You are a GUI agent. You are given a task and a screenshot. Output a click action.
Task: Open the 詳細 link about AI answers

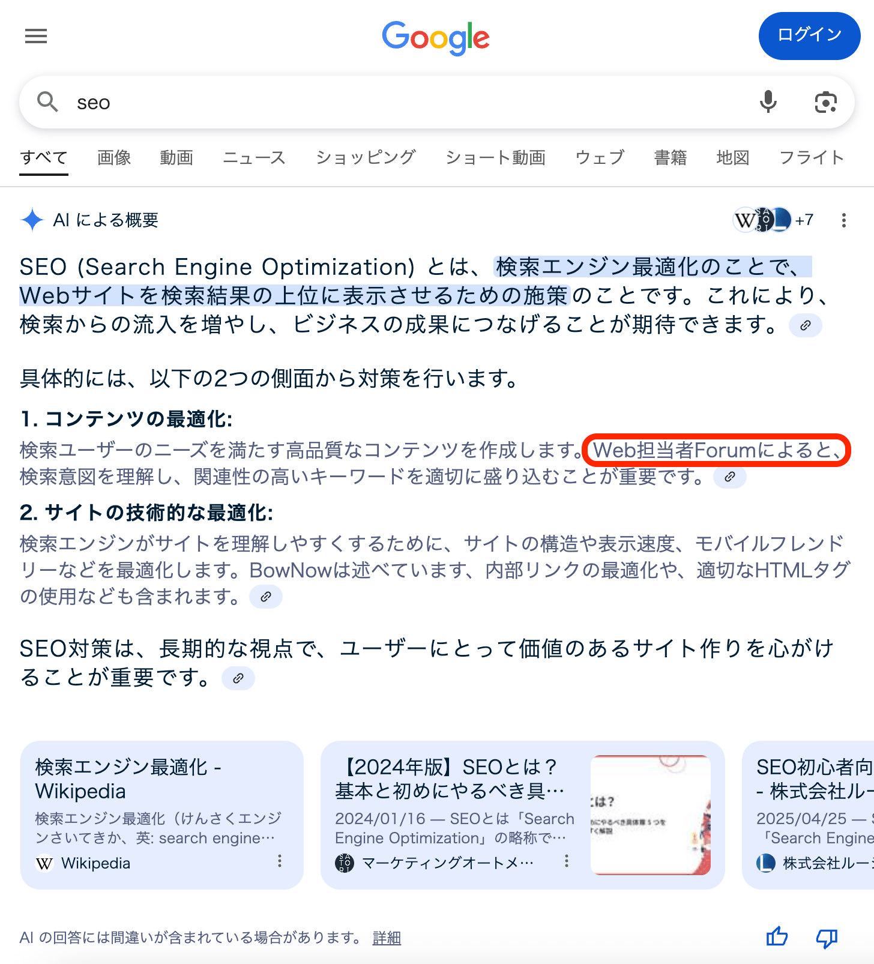(x=387, y=938)
